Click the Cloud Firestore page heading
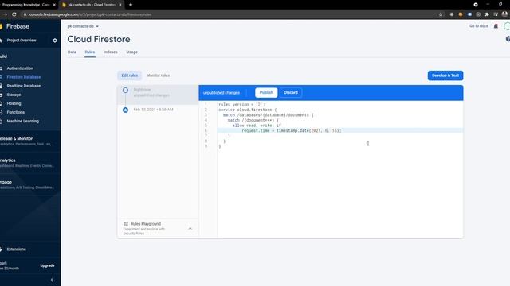The height and width of the screenshot is (286, 510). click(99, 39)
